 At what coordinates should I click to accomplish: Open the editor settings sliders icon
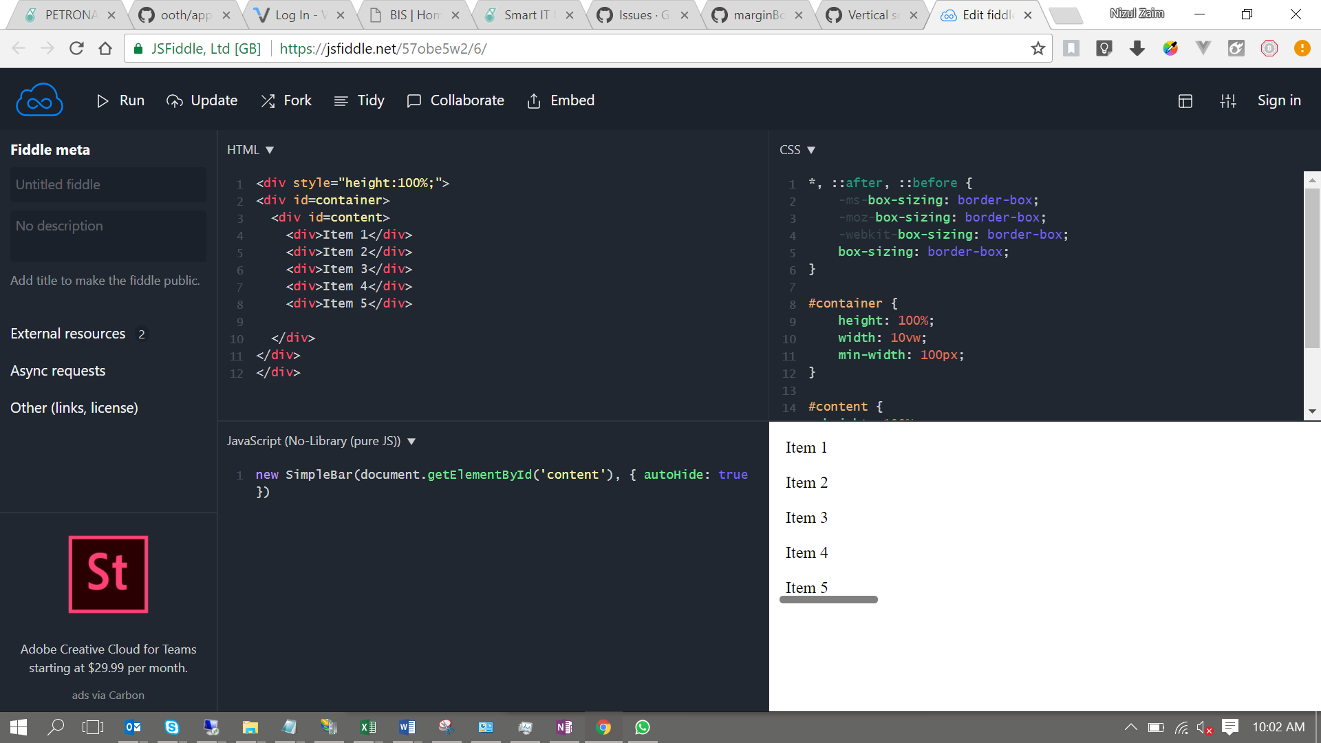coord(1228,101)
